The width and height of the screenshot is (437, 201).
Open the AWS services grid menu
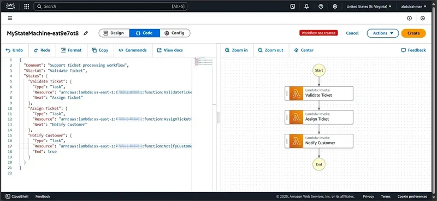pyautogui.click(x=26, y=7)
